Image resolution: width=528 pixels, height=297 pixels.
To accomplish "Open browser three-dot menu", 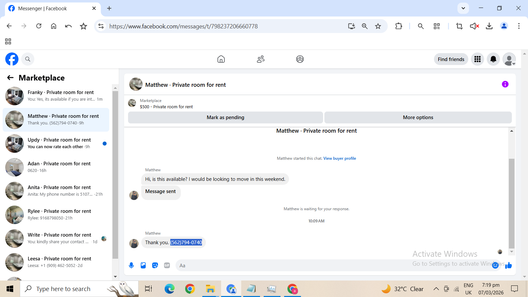I will coord(519,26).
